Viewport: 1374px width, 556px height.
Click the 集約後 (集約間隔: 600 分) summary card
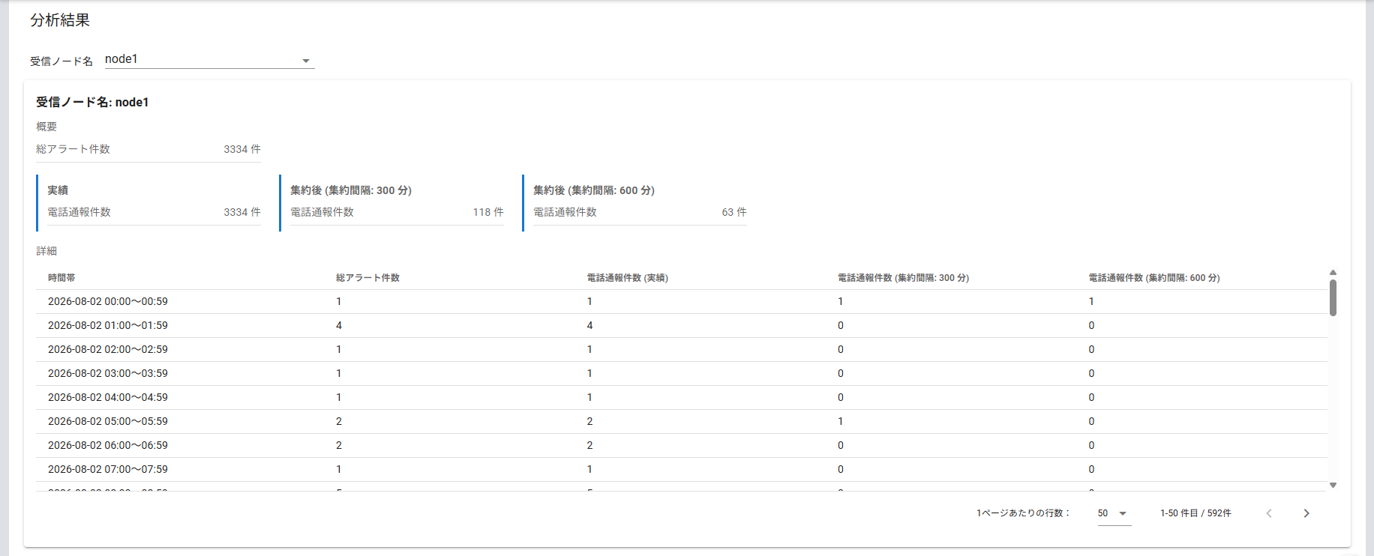635,203
